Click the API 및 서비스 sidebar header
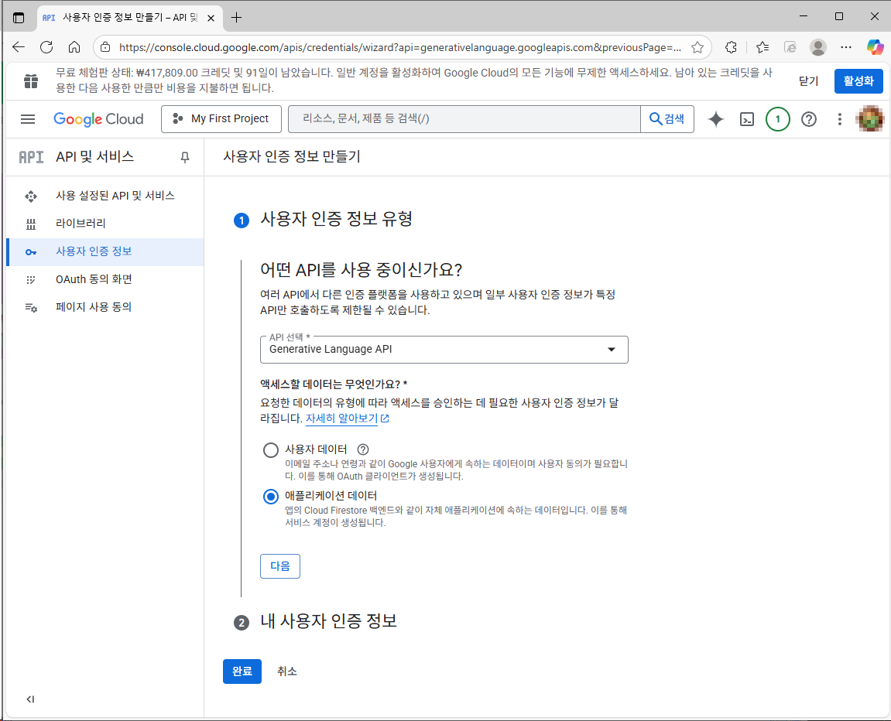 click(94, 157)
